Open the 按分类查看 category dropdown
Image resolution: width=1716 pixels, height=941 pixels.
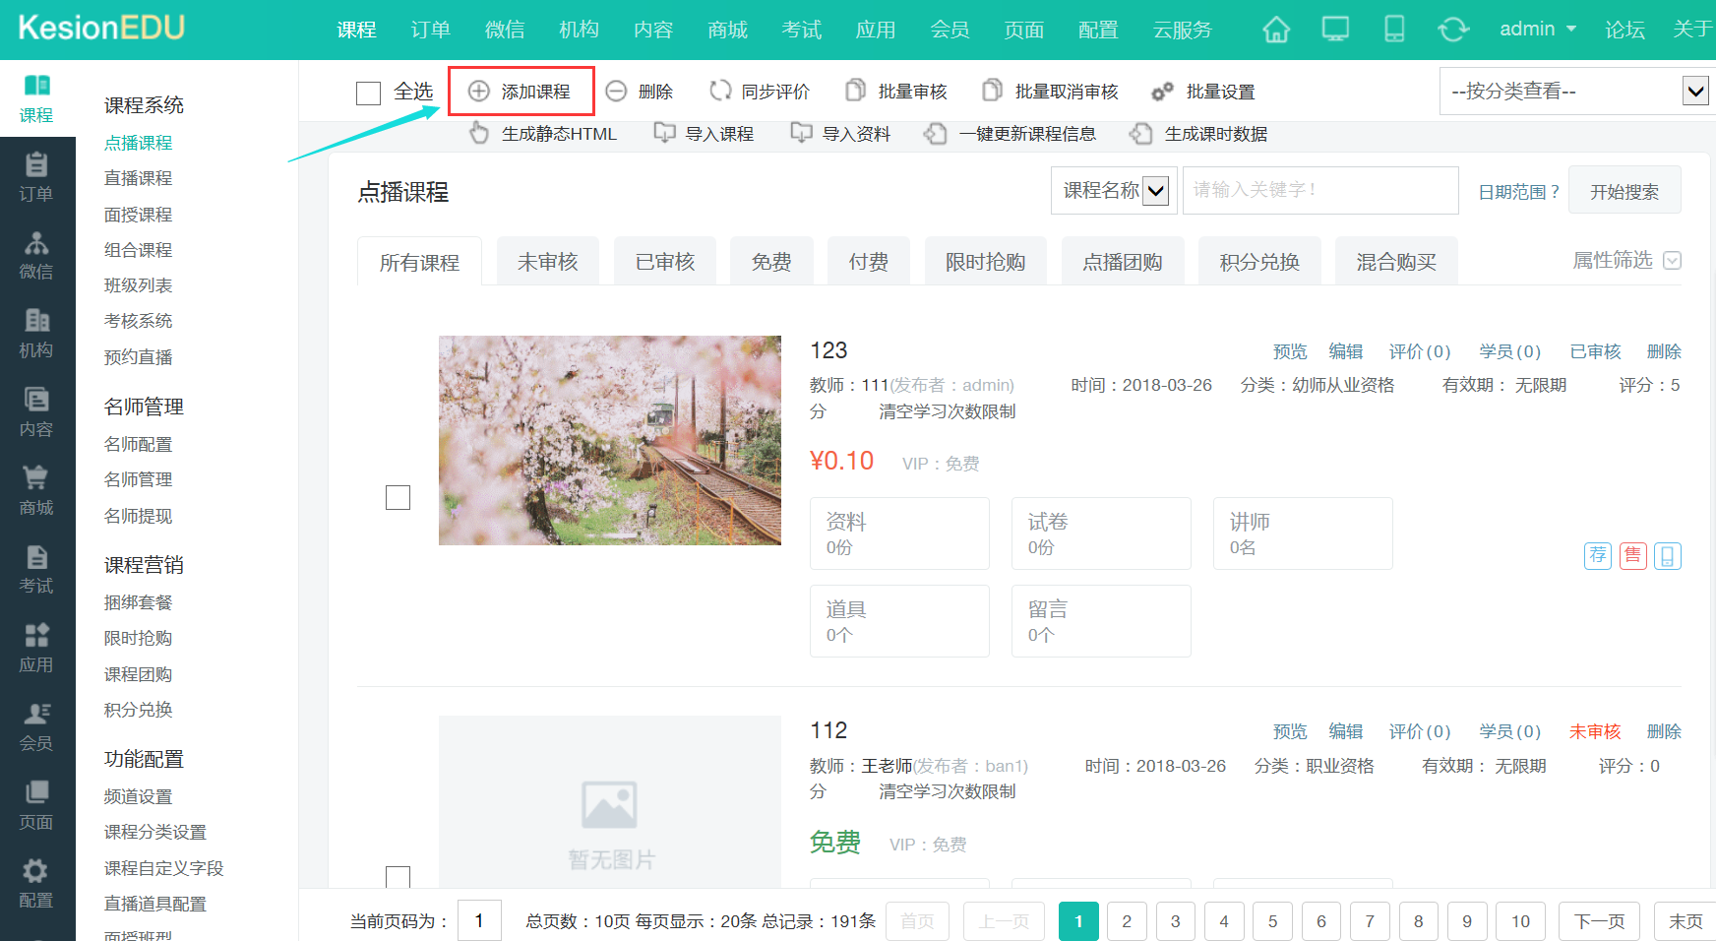1576,92
